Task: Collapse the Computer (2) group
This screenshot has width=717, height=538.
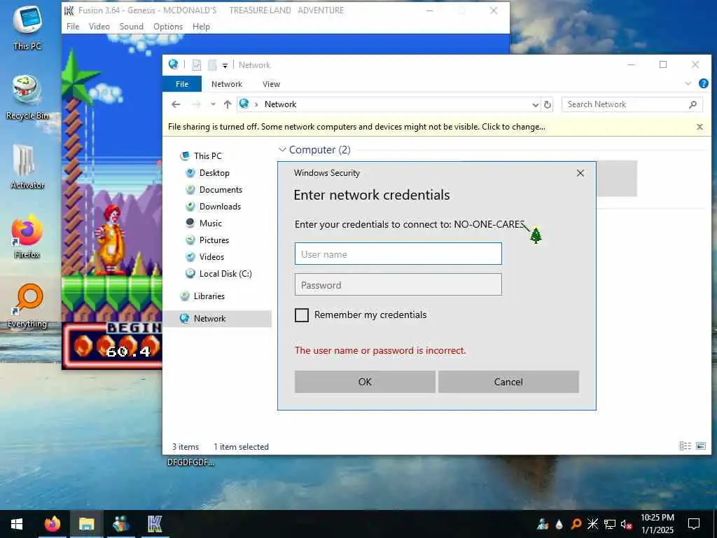Action: [283, 150]
